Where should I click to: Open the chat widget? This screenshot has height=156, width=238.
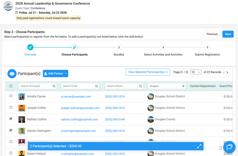click(229, 147)
